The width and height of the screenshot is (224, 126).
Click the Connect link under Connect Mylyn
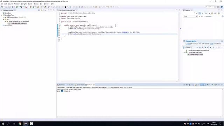188,44
